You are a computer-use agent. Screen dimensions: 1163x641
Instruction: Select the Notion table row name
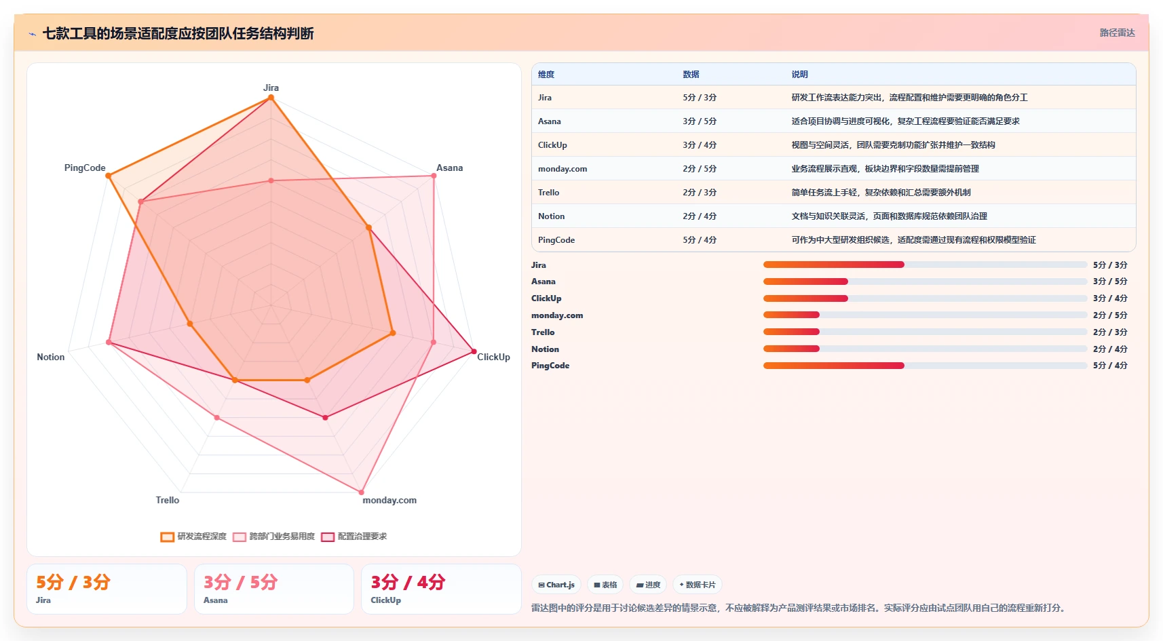pyautogui.click(x=551, y=216)
